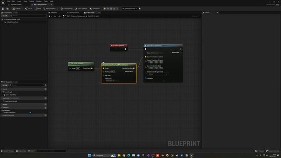The image size is (281, 158).
Task: Click the Add button in Components panel
Action: click(5, 16)
